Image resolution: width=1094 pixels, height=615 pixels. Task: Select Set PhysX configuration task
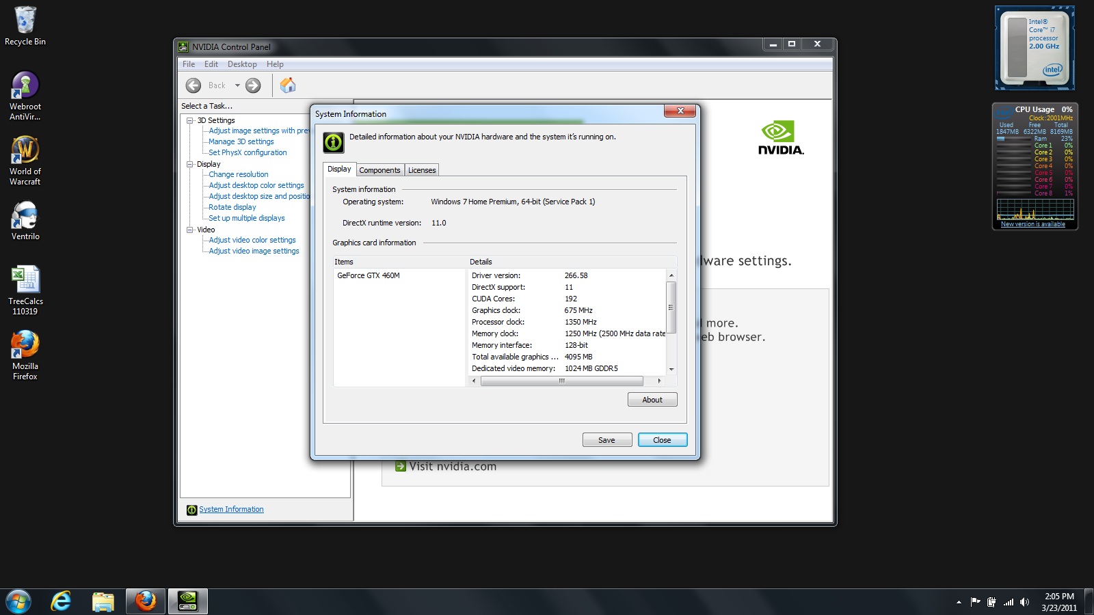pyautogui.click(x=248, y=152)
